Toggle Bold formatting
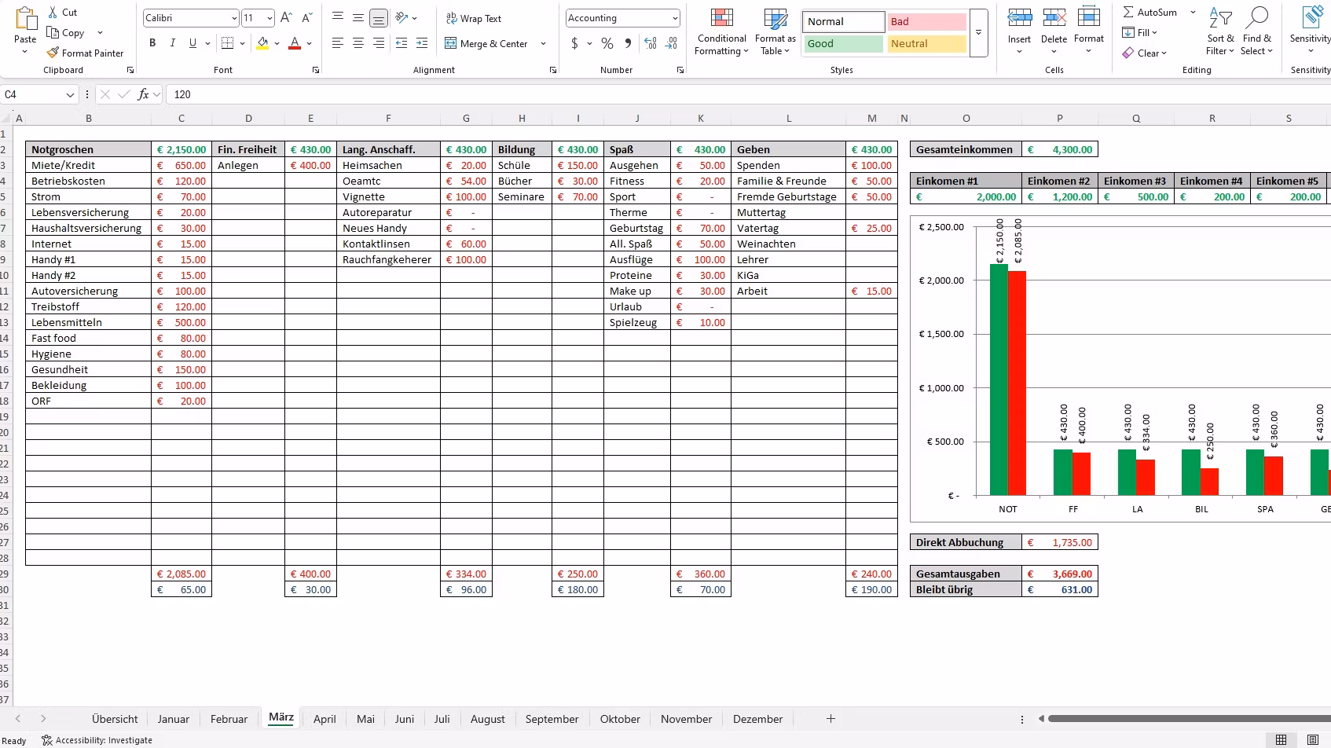The image size is (1331, 748). pos(152,44)
